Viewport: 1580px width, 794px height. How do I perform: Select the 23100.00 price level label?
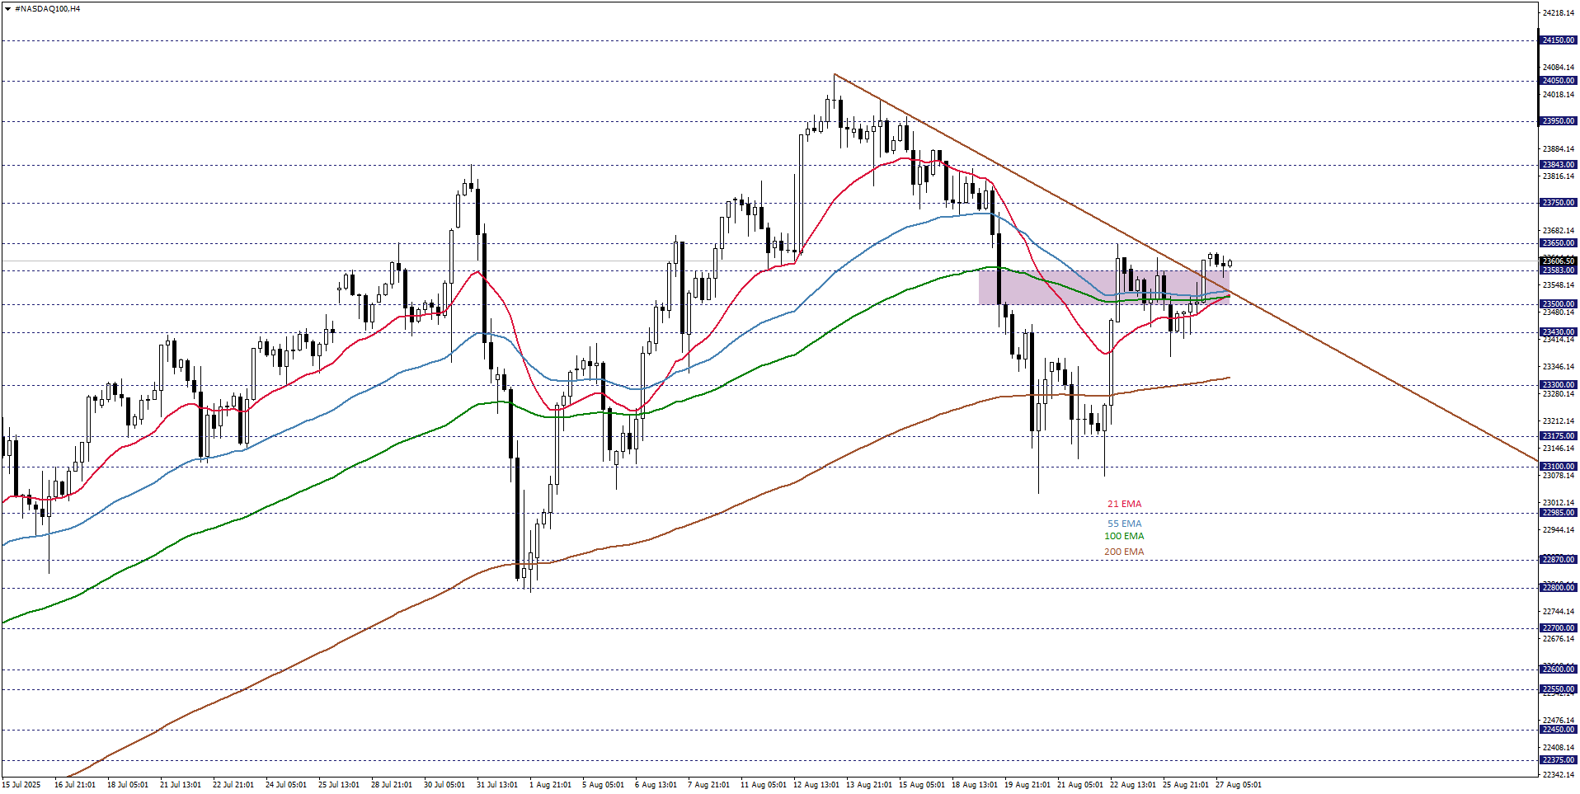pyautogui.click(x=1558, y=467)
